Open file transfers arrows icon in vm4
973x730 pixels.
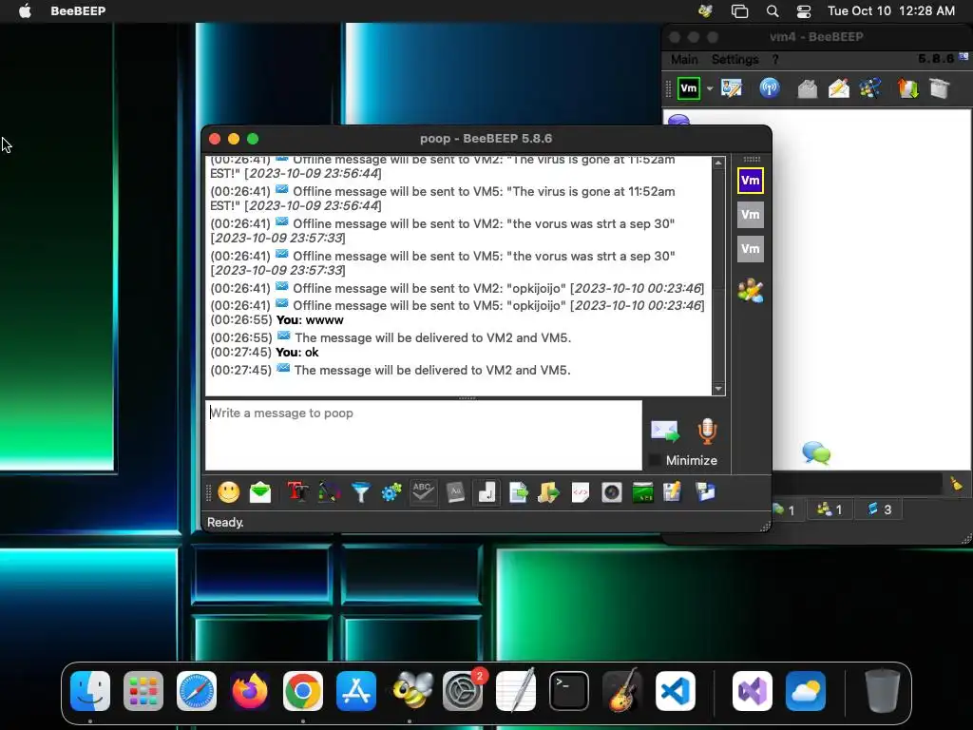pyautogui.click(x=907, y=88)
